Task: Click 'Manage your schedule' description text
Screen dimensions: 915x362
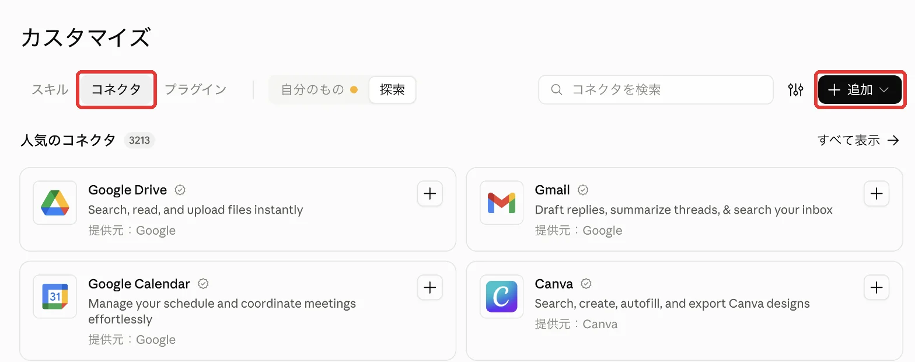Action: point(222,311)
